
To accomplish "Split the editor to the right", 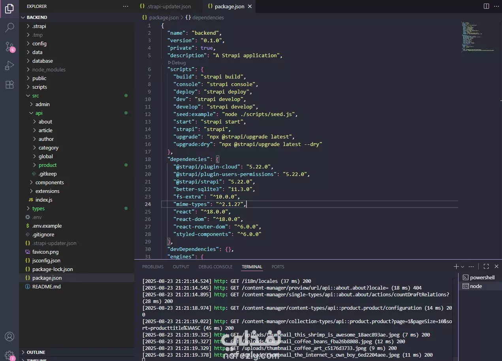I will tap(486, 6).
